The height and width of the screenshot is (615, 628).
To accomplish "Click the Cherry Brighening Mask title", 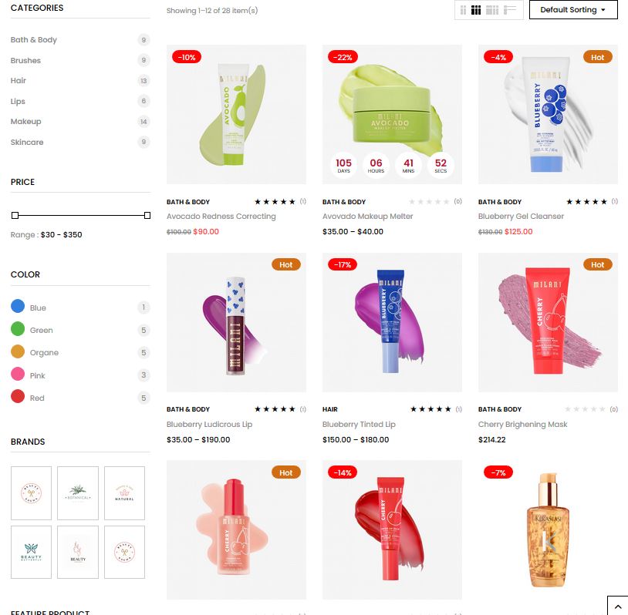I will pos(522,424).
